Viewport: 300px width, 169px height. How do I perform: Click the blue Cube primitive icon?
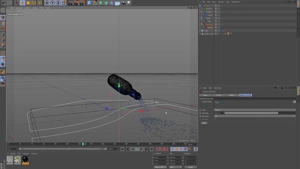pyautogui.click(x=89, y=3)
